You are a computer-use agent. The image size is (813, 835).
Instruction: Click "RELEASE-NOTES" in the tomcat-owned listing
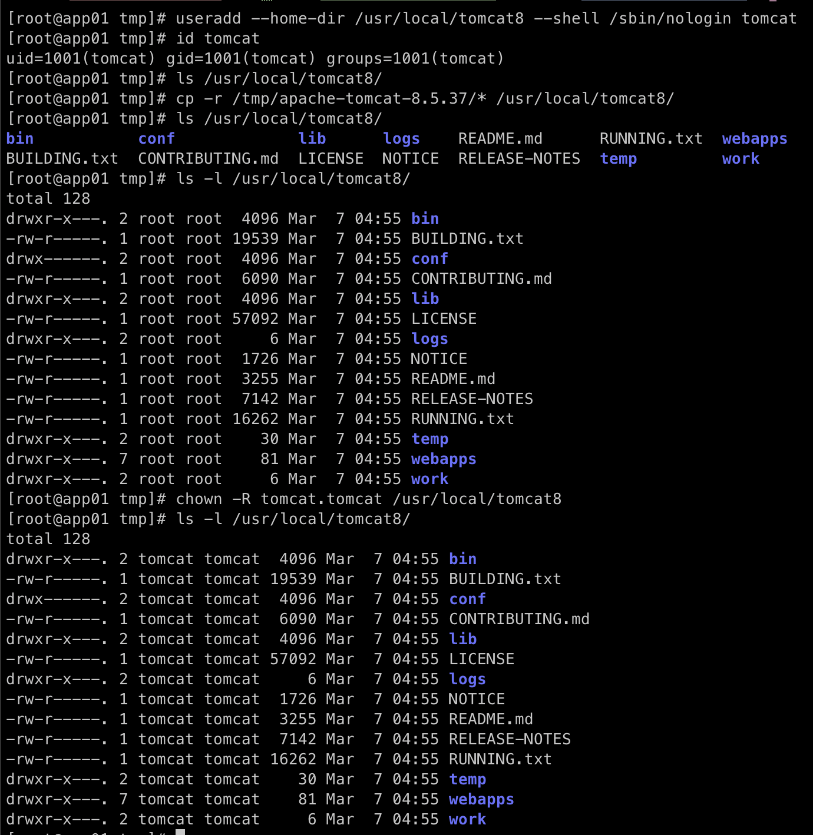tap(510, 740)
